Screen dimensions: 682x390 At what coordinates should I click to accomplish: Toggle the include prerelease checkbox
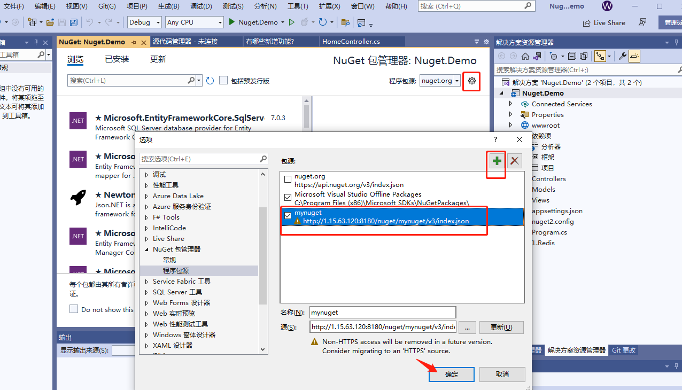(x=223, y=80)
